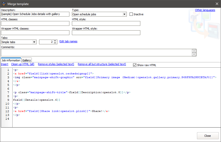Image resolution: width=221 pixels, height=142 pixels.
Task: Click into the Description text field
Action: (x=35, y=14)
